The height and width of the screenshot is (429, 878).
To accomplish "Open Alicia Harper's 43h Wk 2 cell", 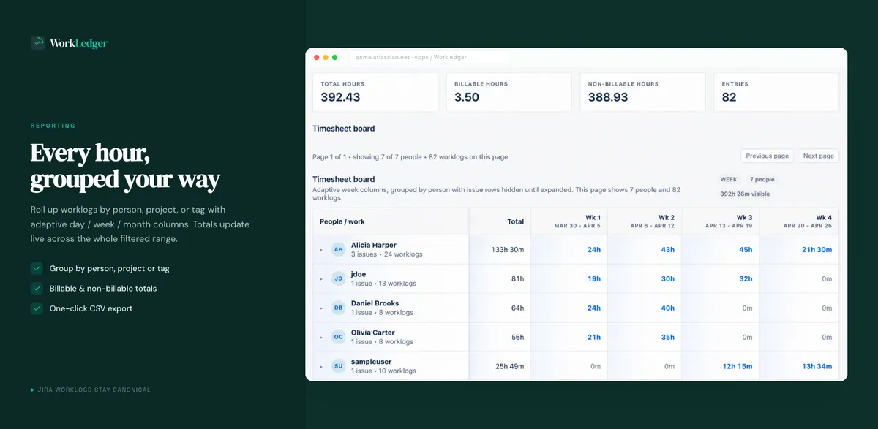I will [x=645, y=249].
